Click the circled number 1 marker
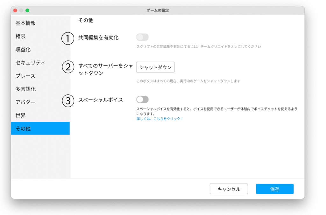This screenshot has height=215, width=326. (67, 38)
